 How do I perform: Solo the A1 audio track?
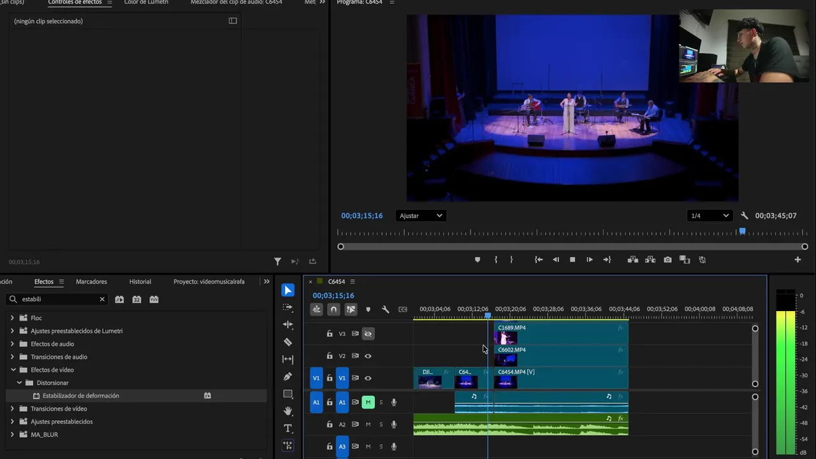point(381,402)
